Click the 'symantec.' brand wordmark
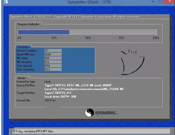The width and height of the screenshot is (175, 135). (106, 113)
